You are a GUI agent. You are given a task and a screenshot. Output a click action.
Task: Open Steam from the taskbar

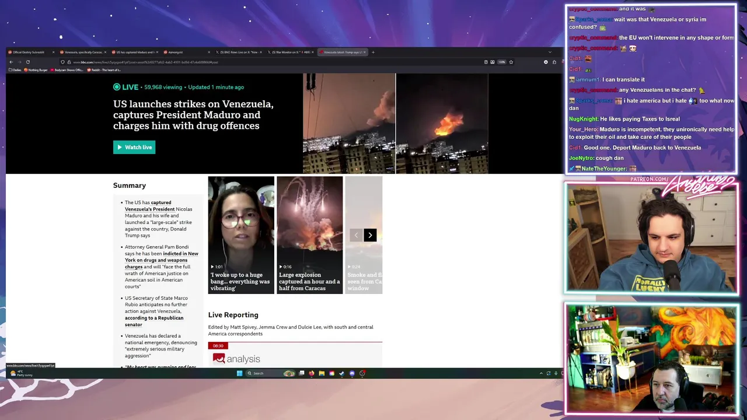(x=342, y=373)
